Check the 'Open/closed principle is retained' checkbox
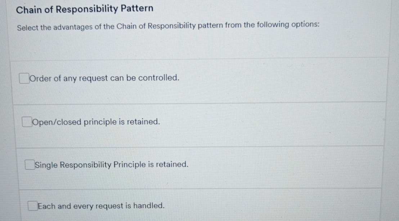 point(27,122)
